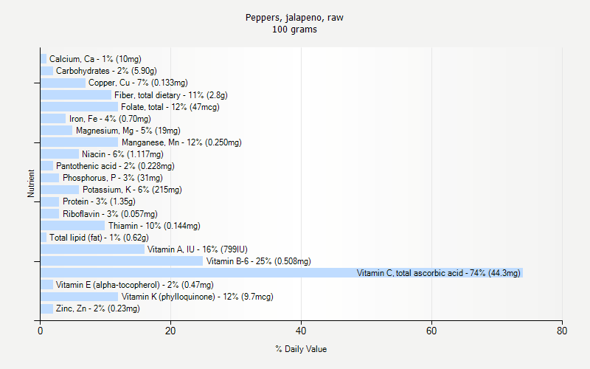Click the chart title 'Peppers, jalapeno, raw'
This screenshot has height=369, width=590.
[x=294, y=18]
